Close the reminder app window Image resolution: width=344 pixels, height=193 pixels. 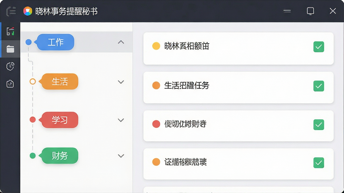333,11
